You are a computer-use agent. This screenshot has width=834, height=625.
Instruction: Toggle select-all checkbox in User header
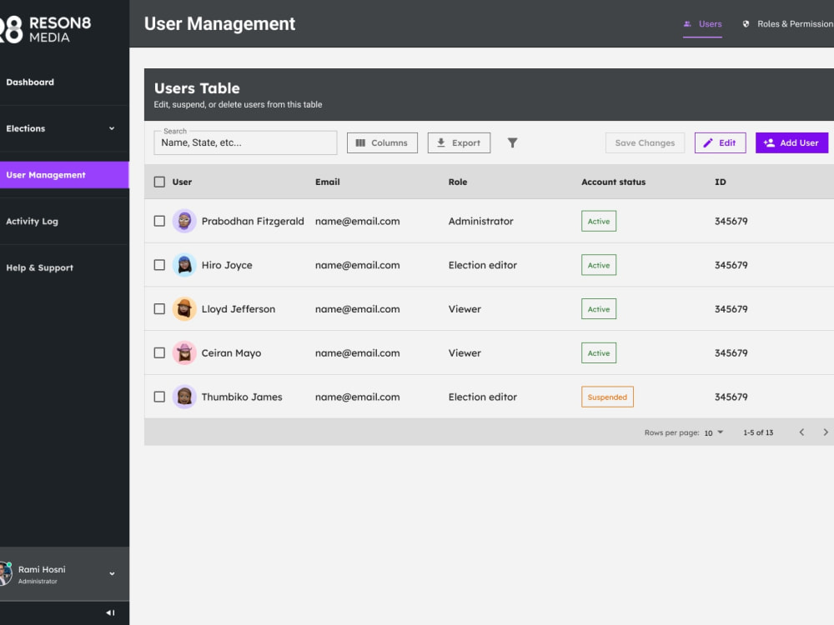click(159, 182)
